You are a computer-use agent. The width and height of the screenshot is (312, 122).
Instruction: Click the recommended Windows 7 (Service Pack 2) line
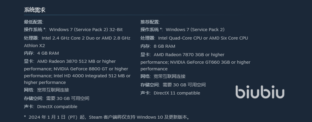(x=195, y=30)
